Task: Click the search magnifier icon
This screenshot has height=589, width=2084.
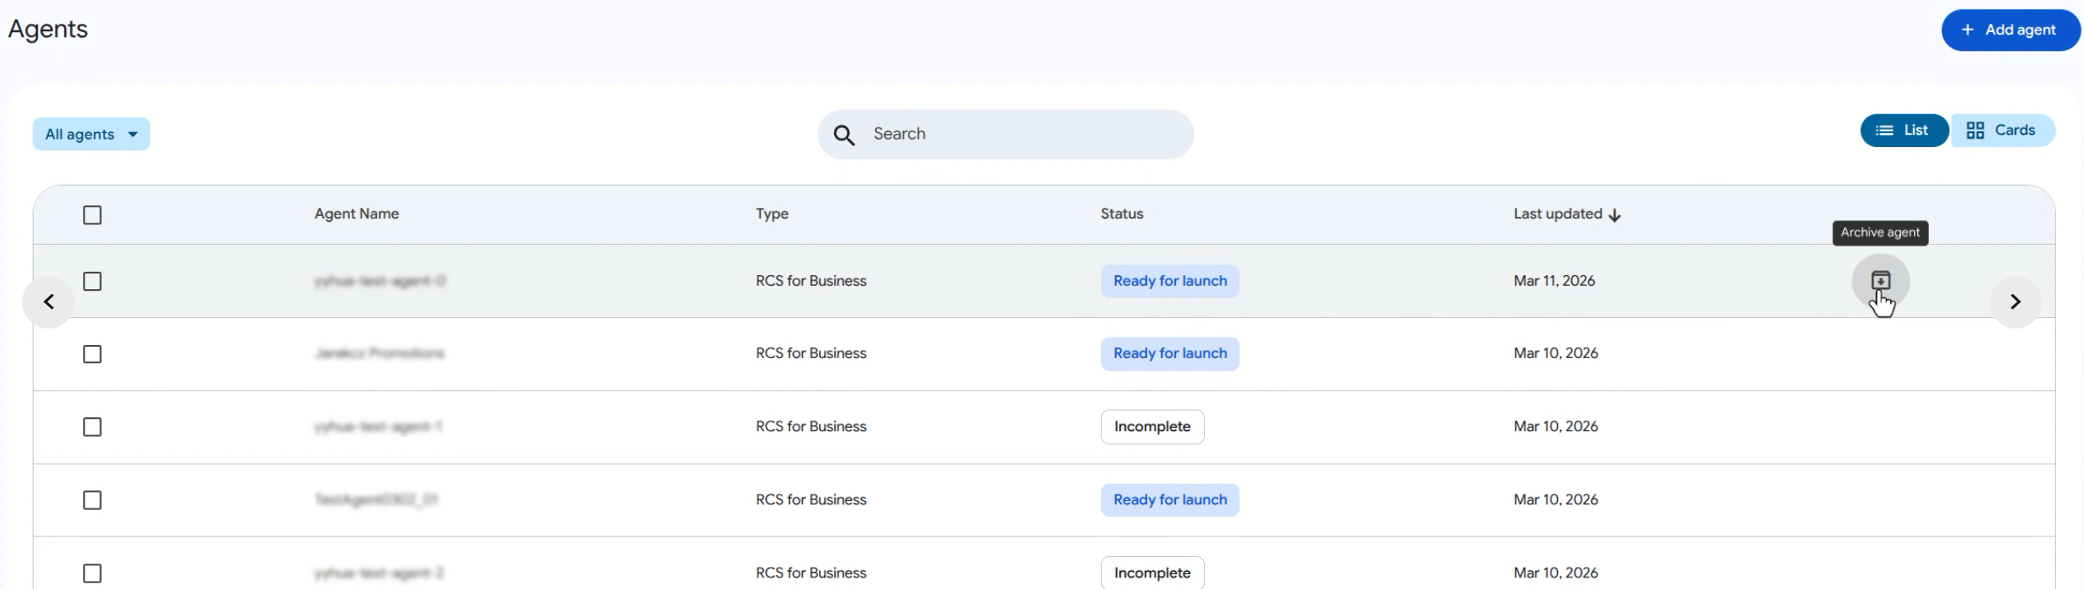Action: tap(844, 135)
